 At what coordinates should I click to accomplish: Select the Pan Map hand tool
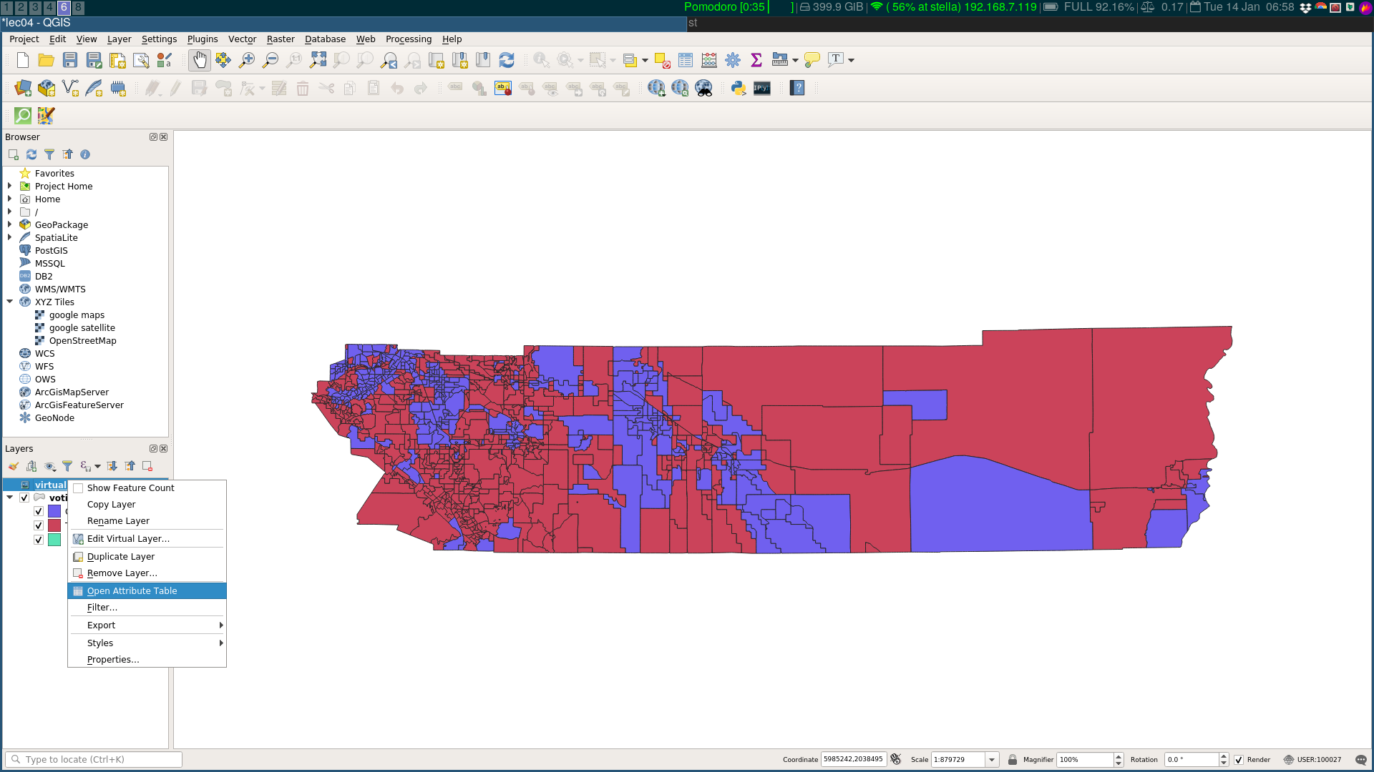click(x=200, y=61)
